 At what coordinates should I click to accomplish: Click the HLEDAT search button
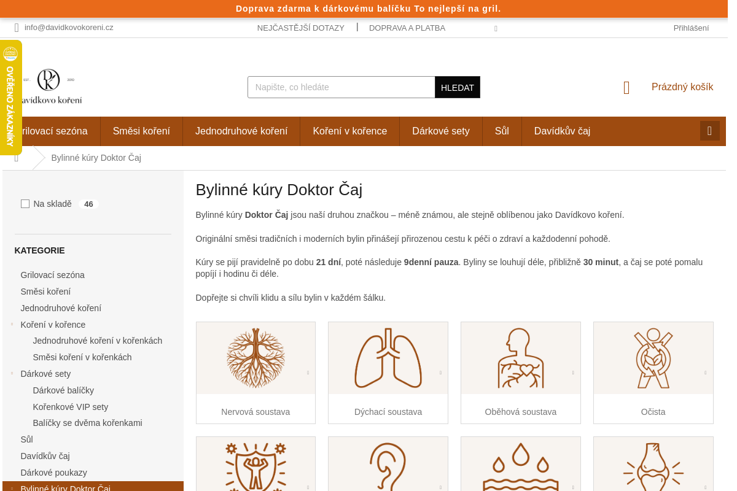pyautogui.click(x=458, y=87)
